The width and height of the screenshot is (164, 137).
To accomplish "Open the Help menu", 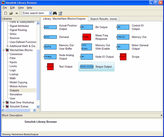I will point(30,8).
